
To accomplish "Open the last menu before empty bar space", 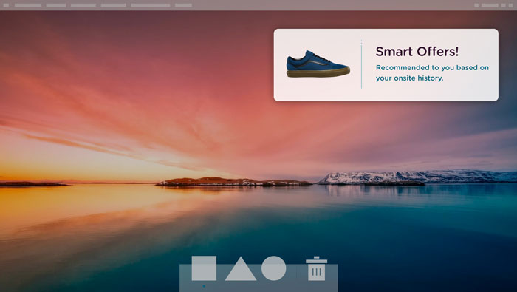I will coord(183,5).
